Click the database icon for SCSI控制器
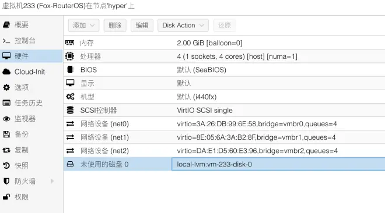Image resolution: width=385 pixels, height=213 pixels. click(x=70, y=110)
